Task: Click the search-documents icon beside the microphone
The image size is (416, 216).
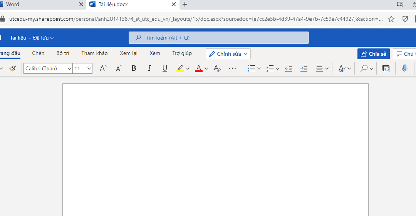Action: tap(386, 68)
